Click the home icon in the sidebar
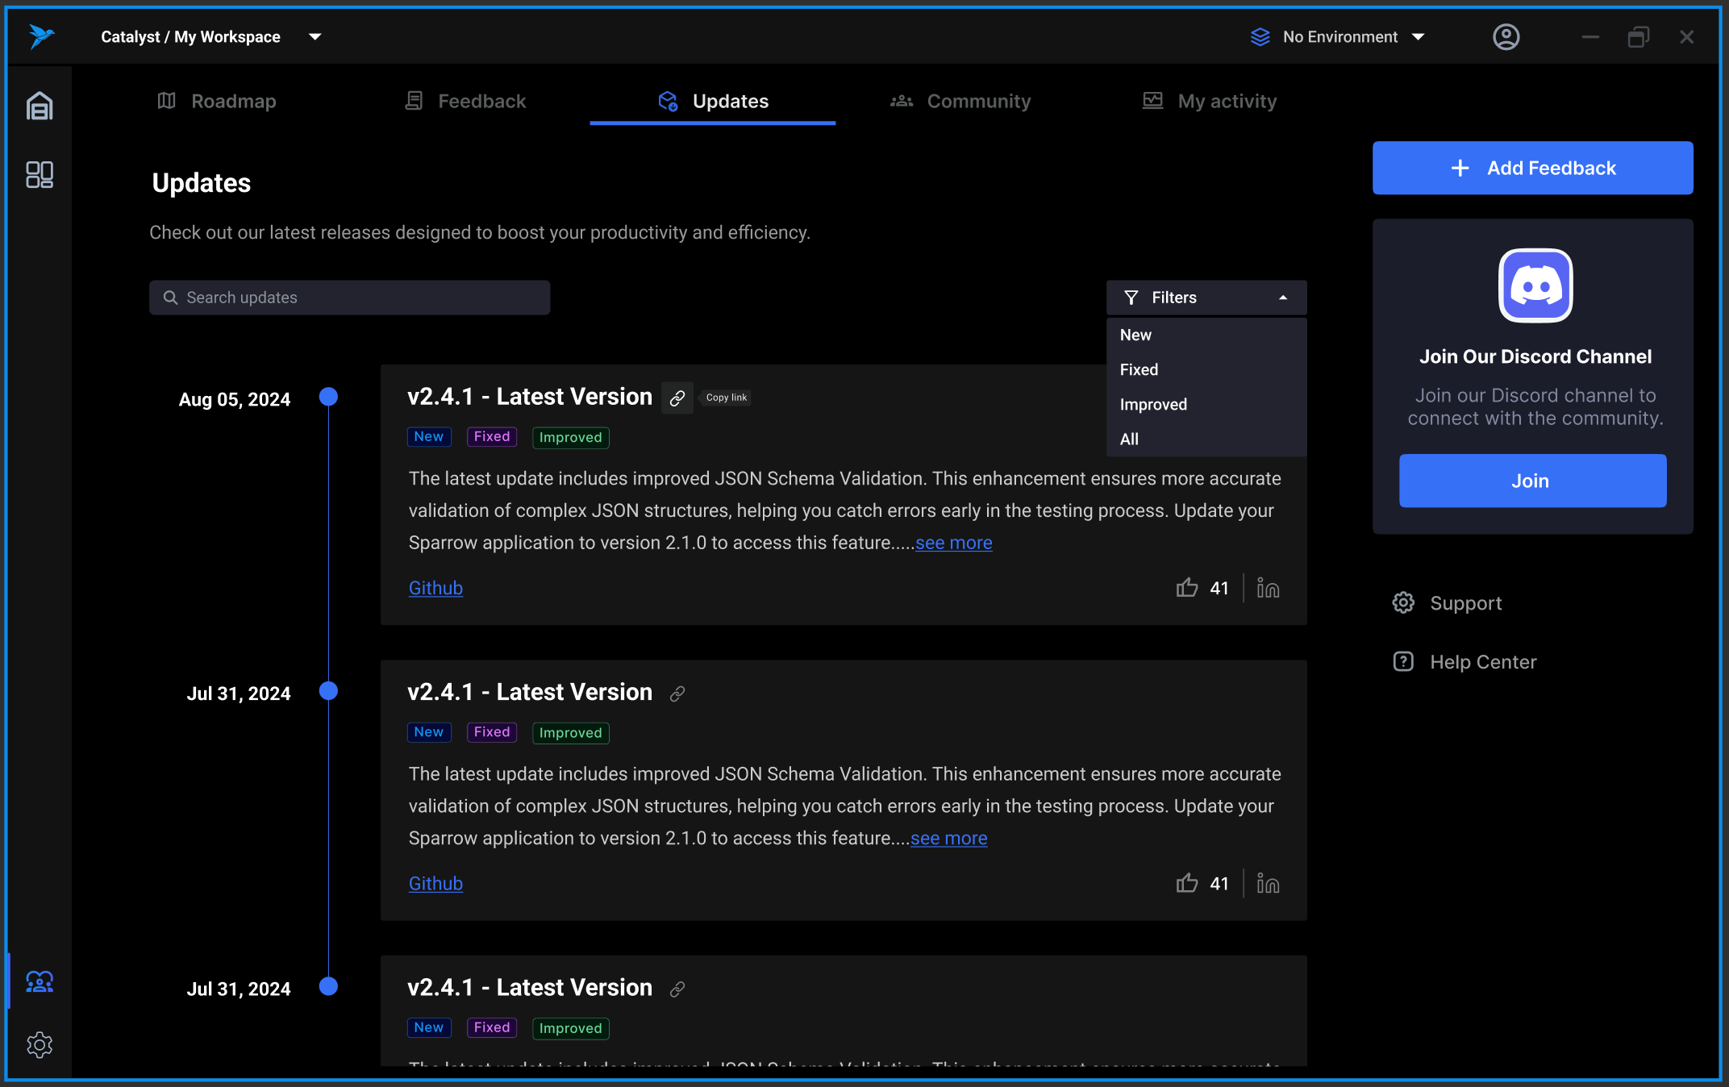Screen dimensions: 1729x1087 pyautogui.click(x=40, y=106)
